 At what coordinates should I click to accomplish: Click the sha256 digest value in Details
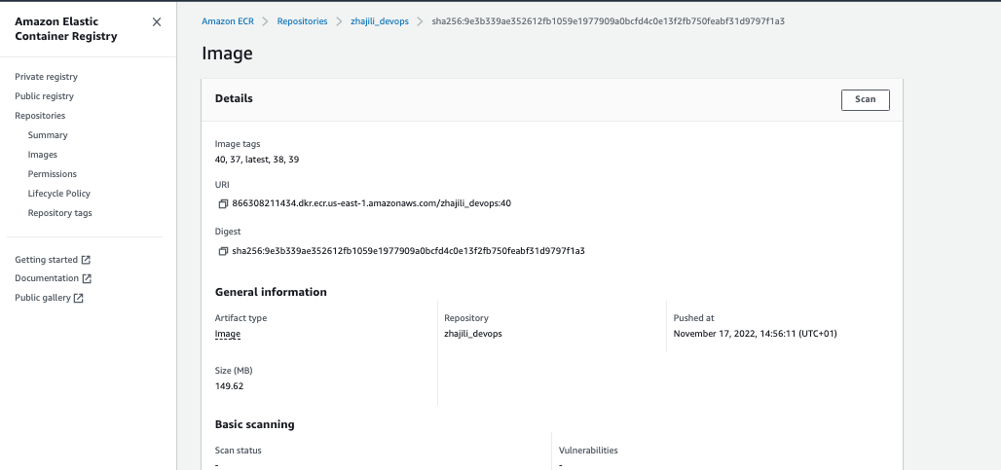coord(409,251)
